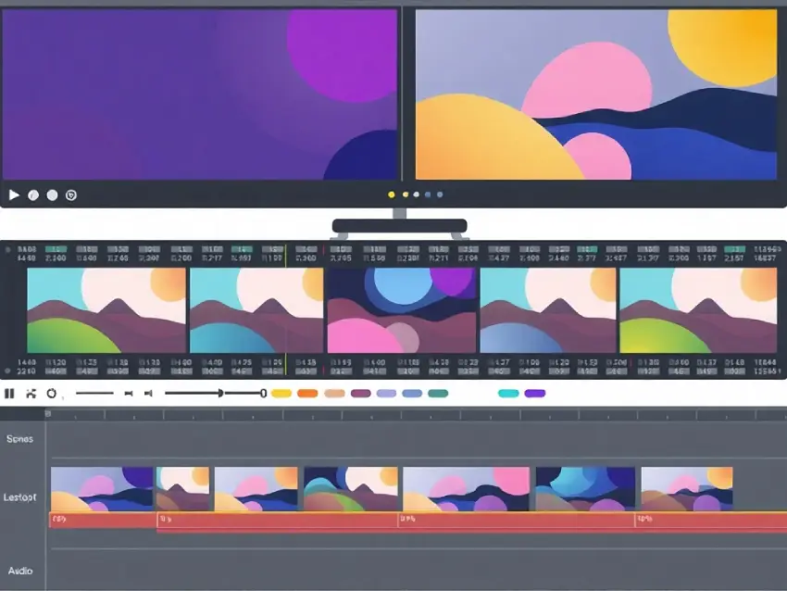The image size is (787, 591).
Task: Pick the cyan color pill swatch
Action: (508, 394)
